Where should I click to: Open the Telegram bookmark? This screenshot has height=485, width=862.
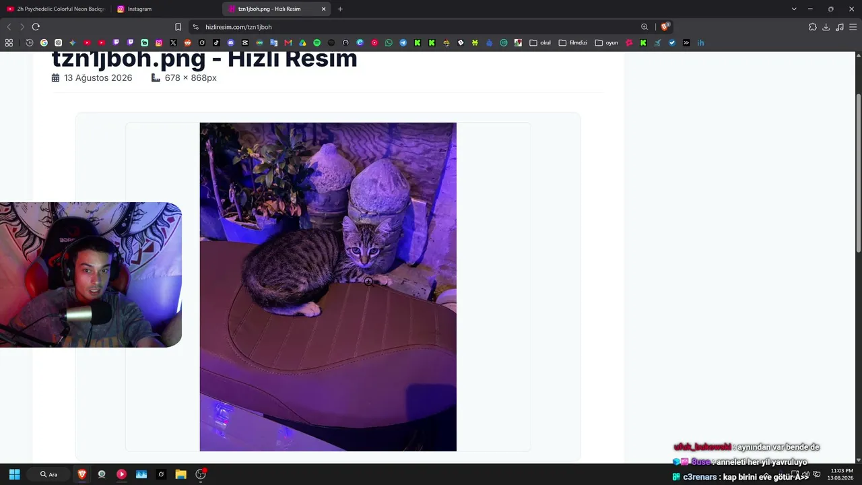pos(403,42)
